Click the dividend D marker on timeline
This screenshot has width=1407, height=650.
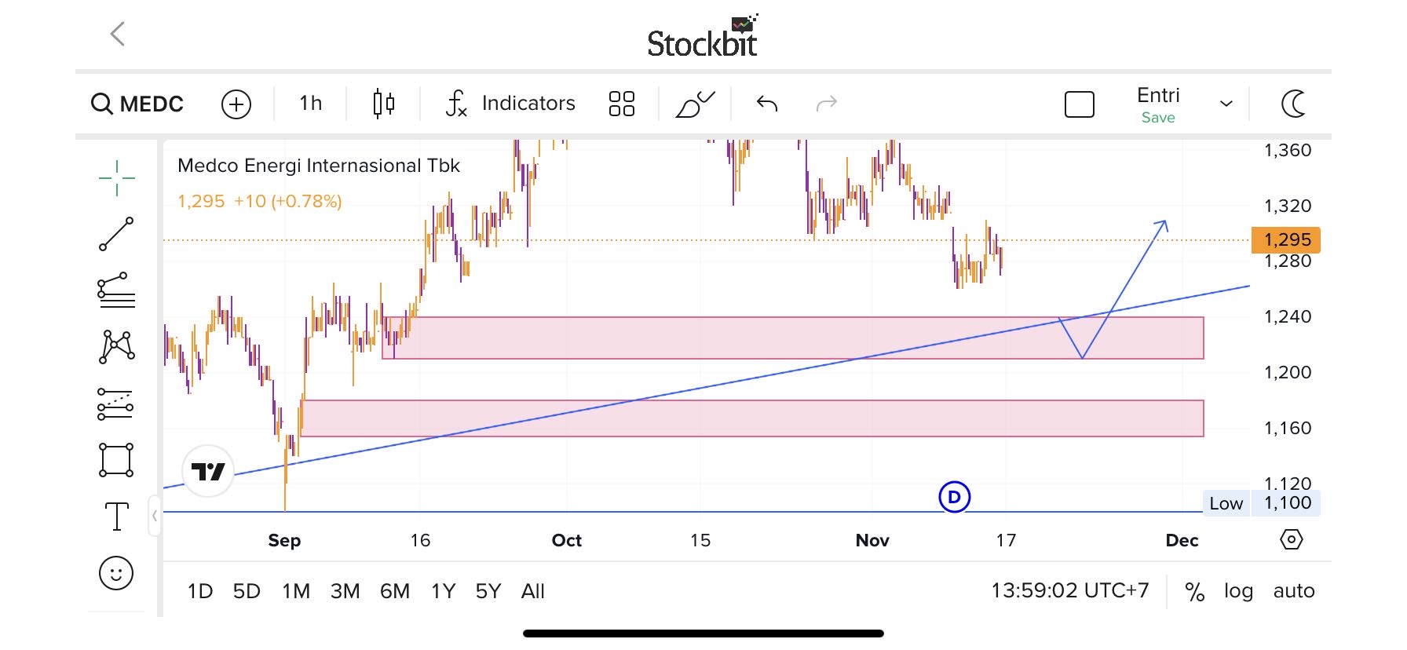[x=955, y=497]
